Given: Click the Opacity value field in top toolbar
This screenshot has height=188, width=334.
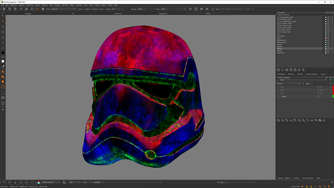Looking at the screenshot, I should pyautogui.click(x=142, y=9).
